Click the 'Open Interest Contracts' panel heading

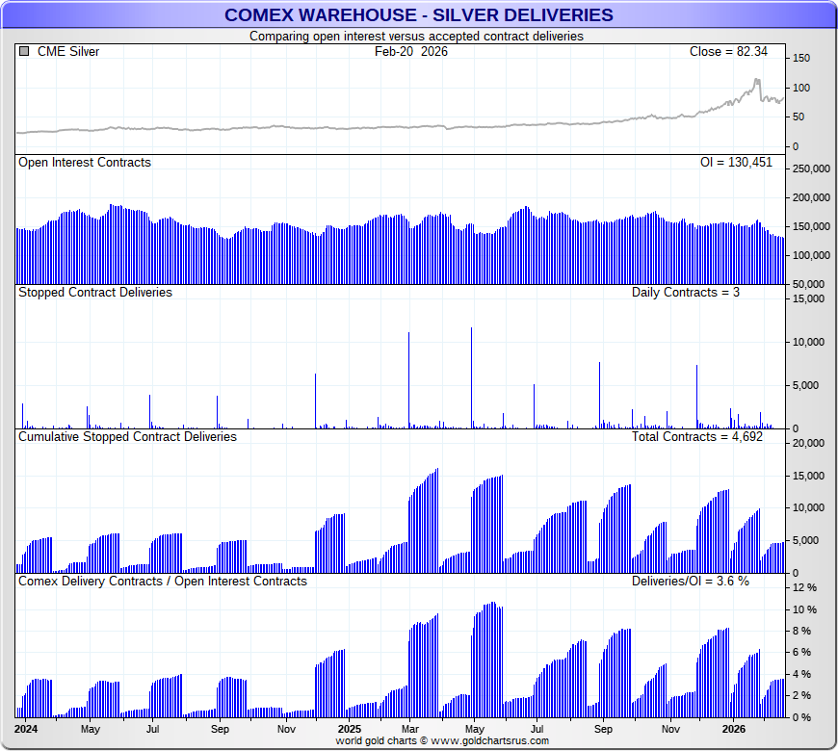pyautogui.click(x=85, y=163)
